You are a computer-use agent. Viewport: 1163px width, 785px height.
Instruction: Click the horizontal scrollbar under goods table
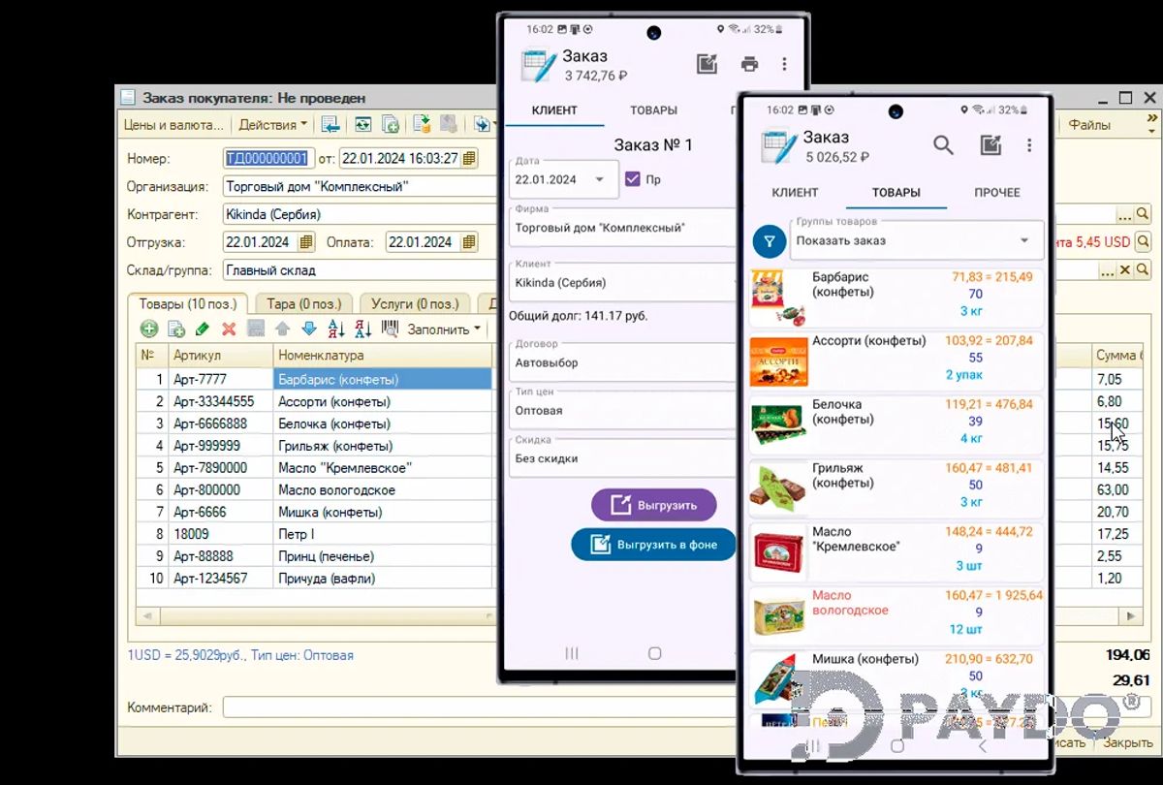click(x=315, y=616)
